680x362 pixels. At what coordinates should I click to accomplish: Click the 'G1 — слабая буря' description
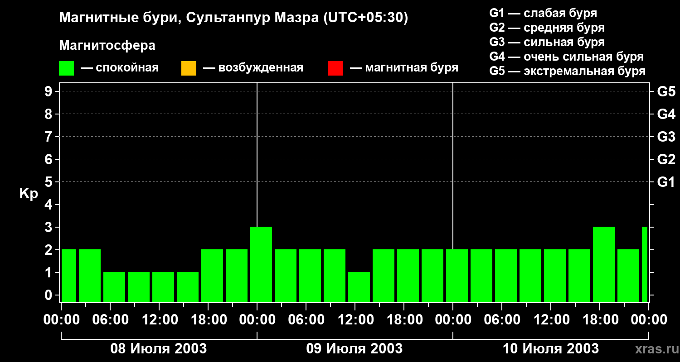point(543,13)
